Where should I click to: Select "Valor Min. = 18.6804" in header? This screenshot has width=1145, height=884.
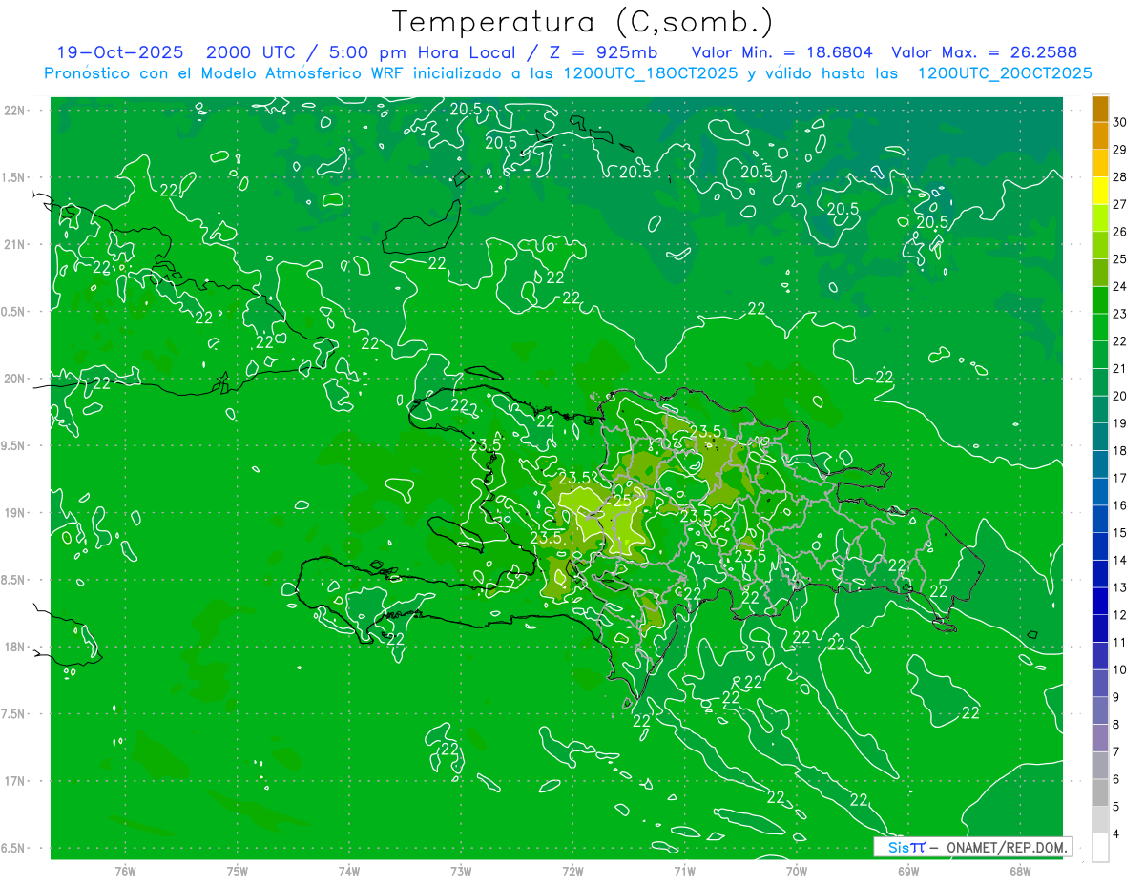click(x=781, y=53)
